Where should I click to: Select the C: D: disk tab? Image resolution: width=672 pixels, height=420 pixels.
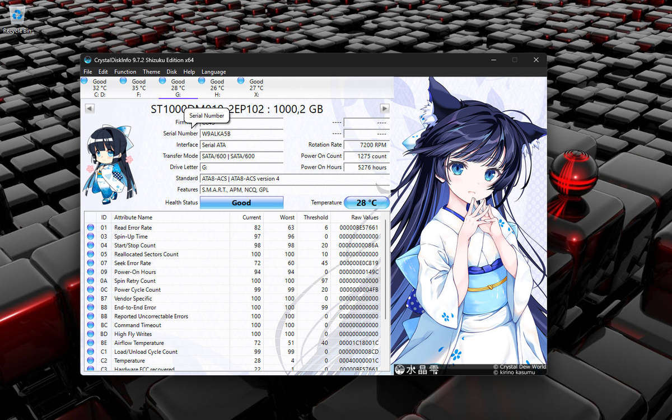[x=99, y=88]
